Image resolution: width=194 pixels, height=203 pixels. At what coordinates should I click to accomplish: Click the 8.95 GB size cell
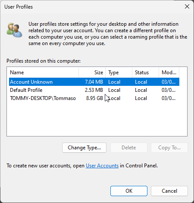[94, 98]
